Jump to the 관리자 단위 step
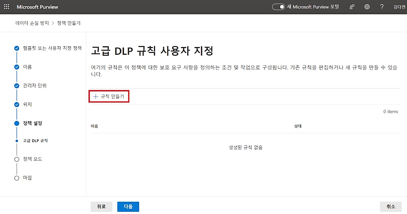This screenshot has width=407, height=214. click(34, 86)
